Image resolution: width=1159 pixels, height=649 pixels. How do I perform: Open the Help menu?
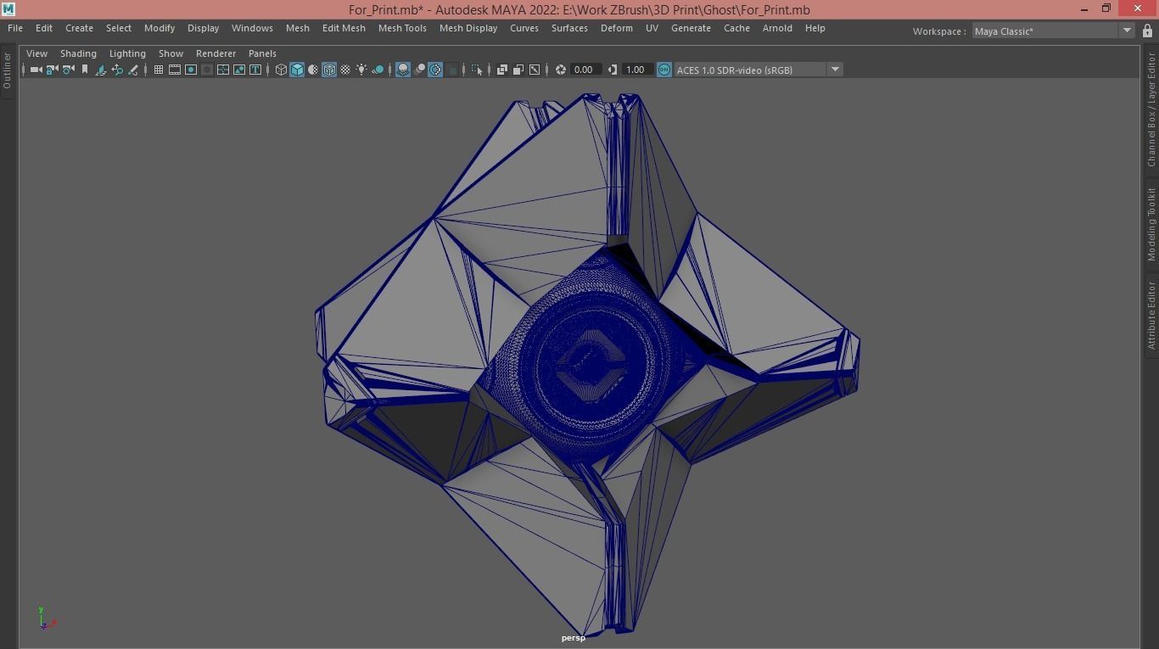tap(815, 28)
